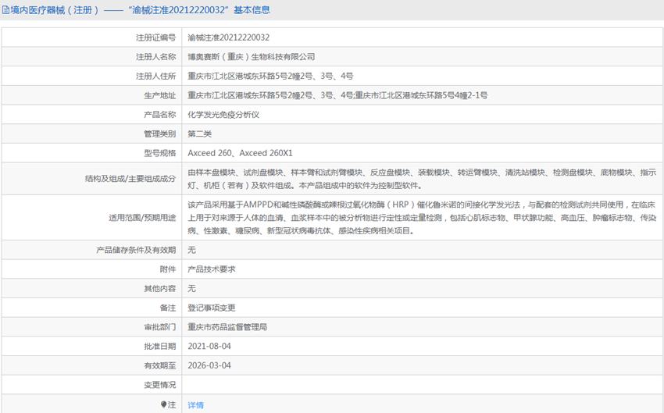Select model value Axceed 260、Axceed 260X1
Screen dimensions: 664x413
point(240,153)
